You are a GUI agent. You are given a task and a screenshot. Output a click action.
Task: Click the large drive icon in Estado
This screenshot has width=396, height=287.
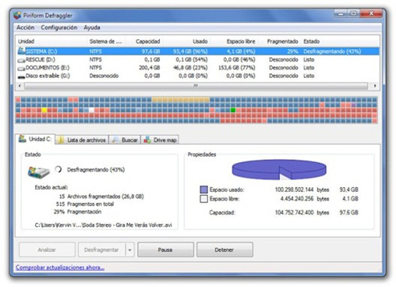39,172
